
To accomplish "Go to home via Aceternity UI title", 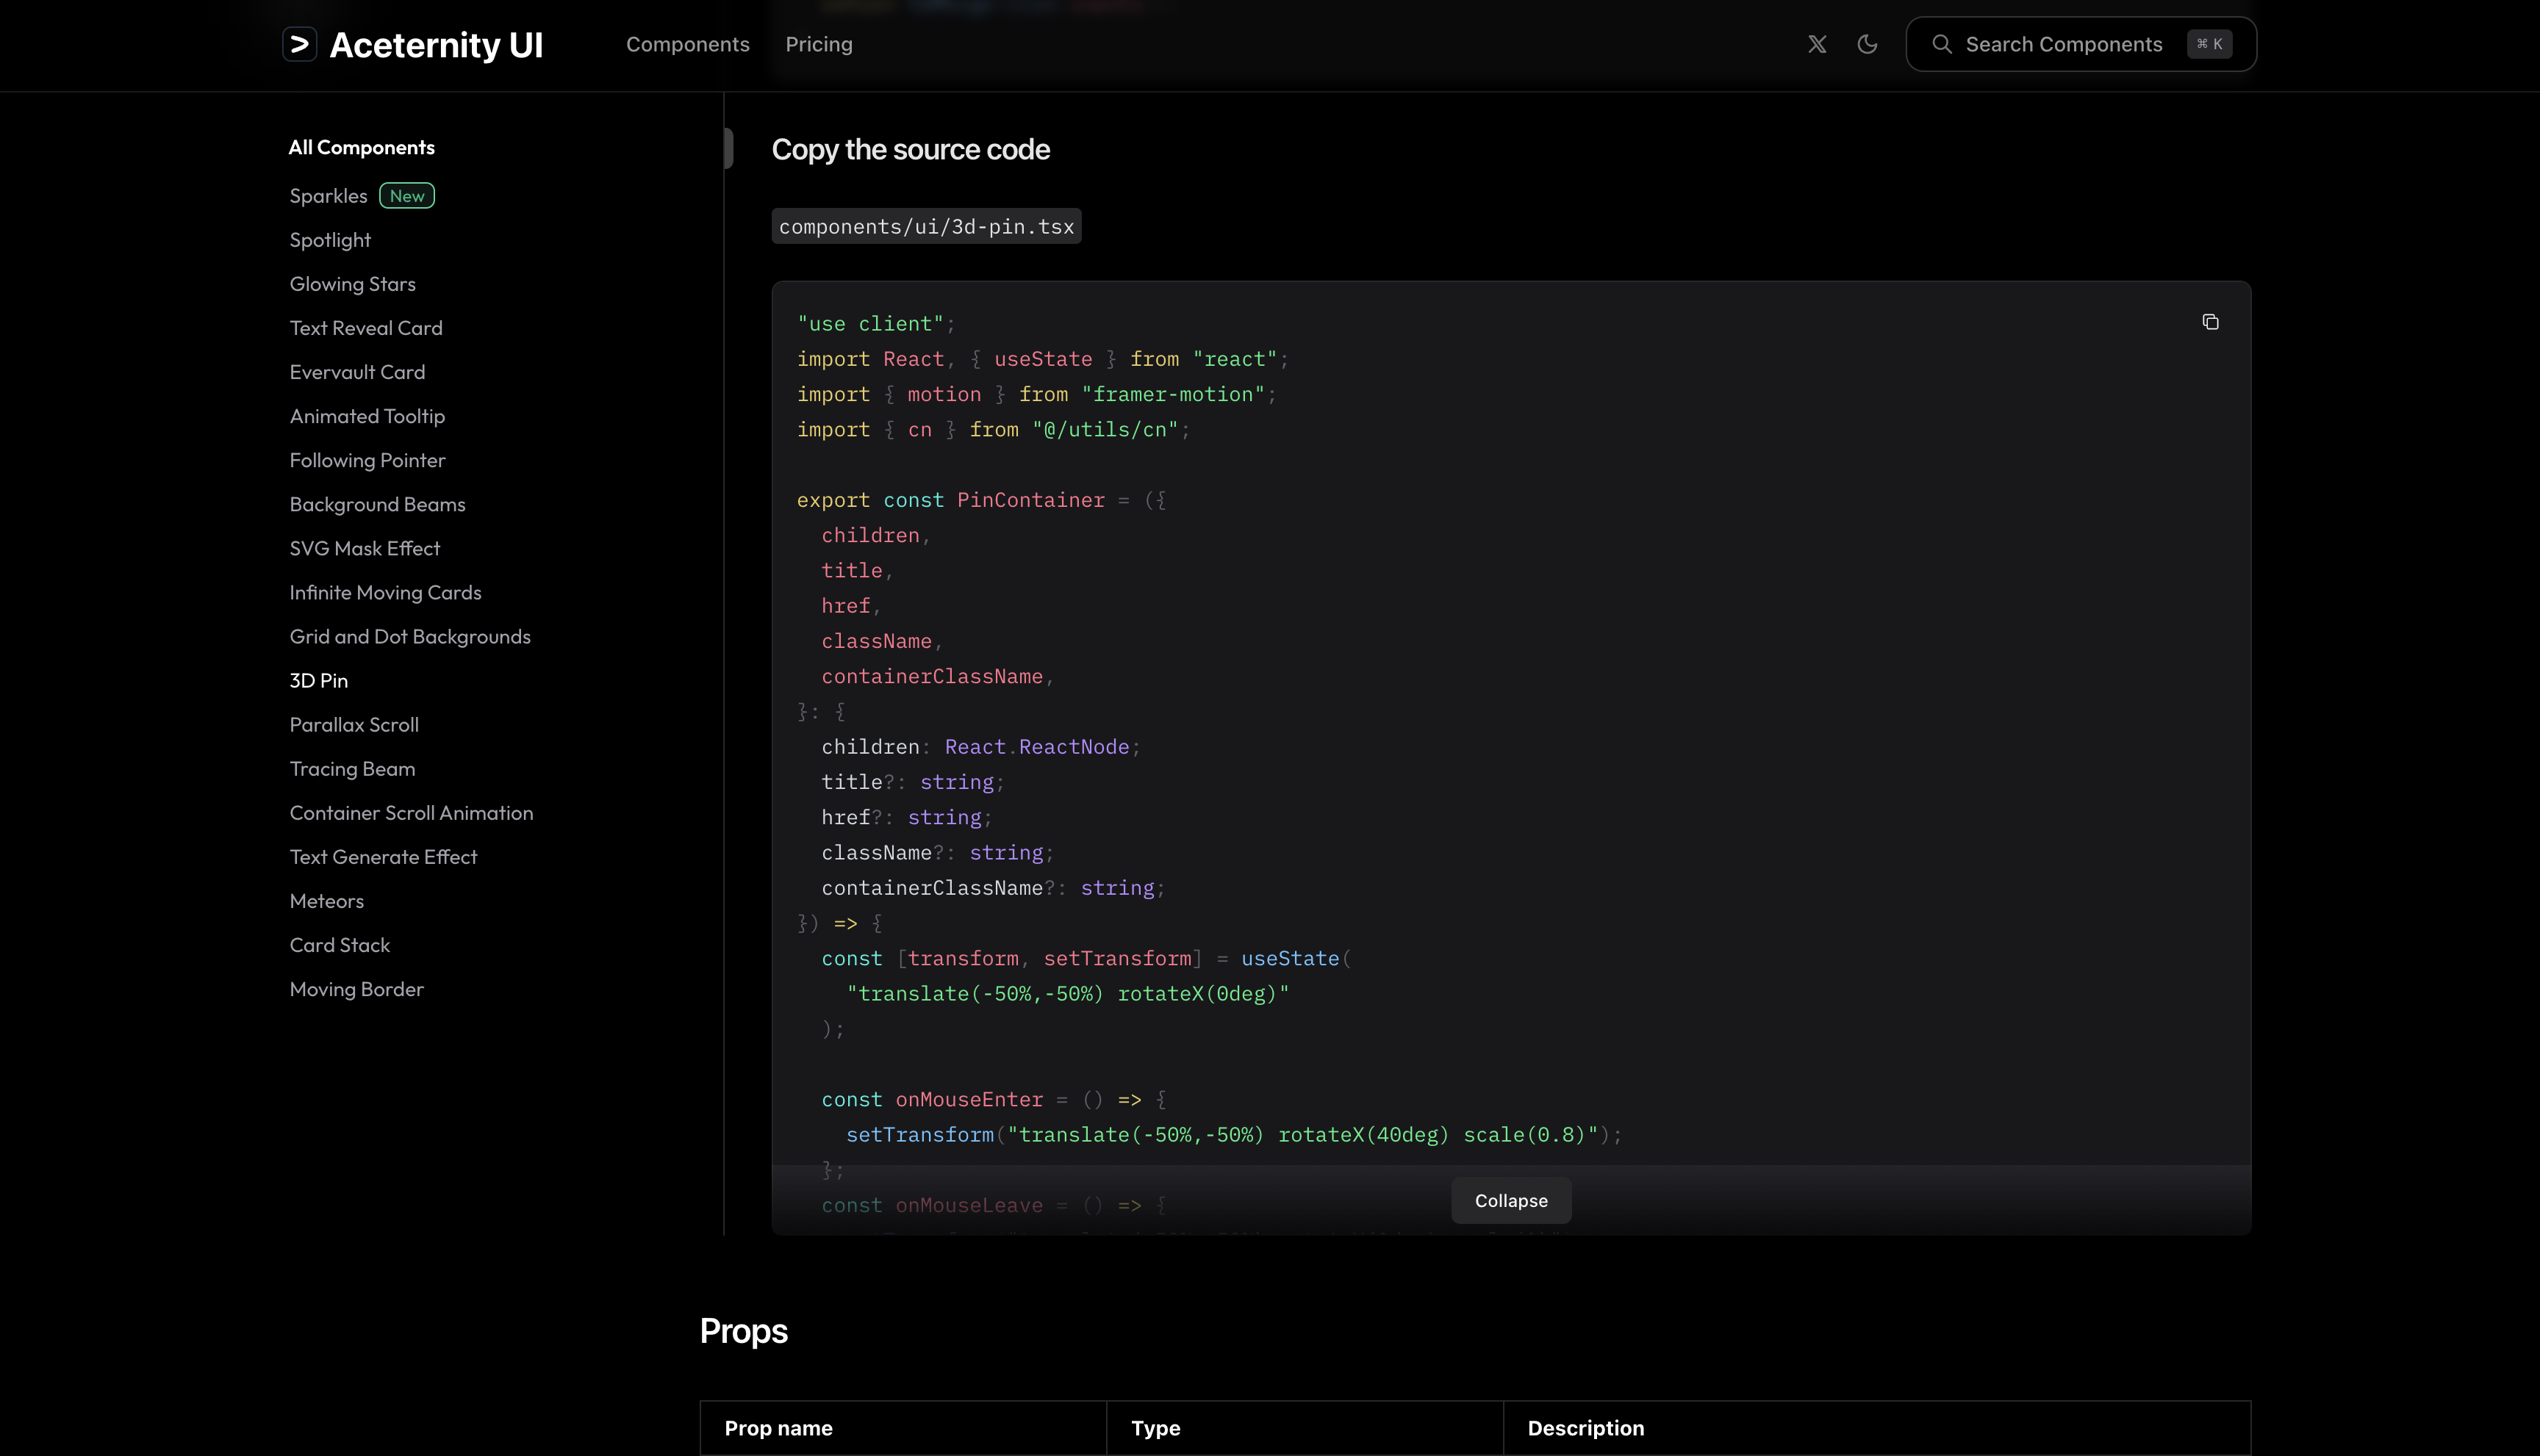I will coord(436,45).
